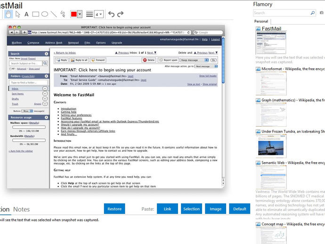Click the Default paste button
The width and height of the screenshot is (325, 244).
(240, 209)
